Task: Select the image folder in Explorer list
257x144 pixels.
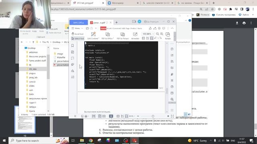Action: tap(60, 54)
